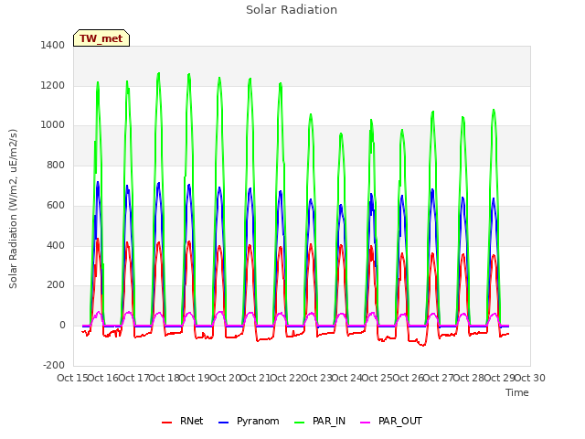
Task: Click the 600 y-axis tick label
Action: point(56,205)
